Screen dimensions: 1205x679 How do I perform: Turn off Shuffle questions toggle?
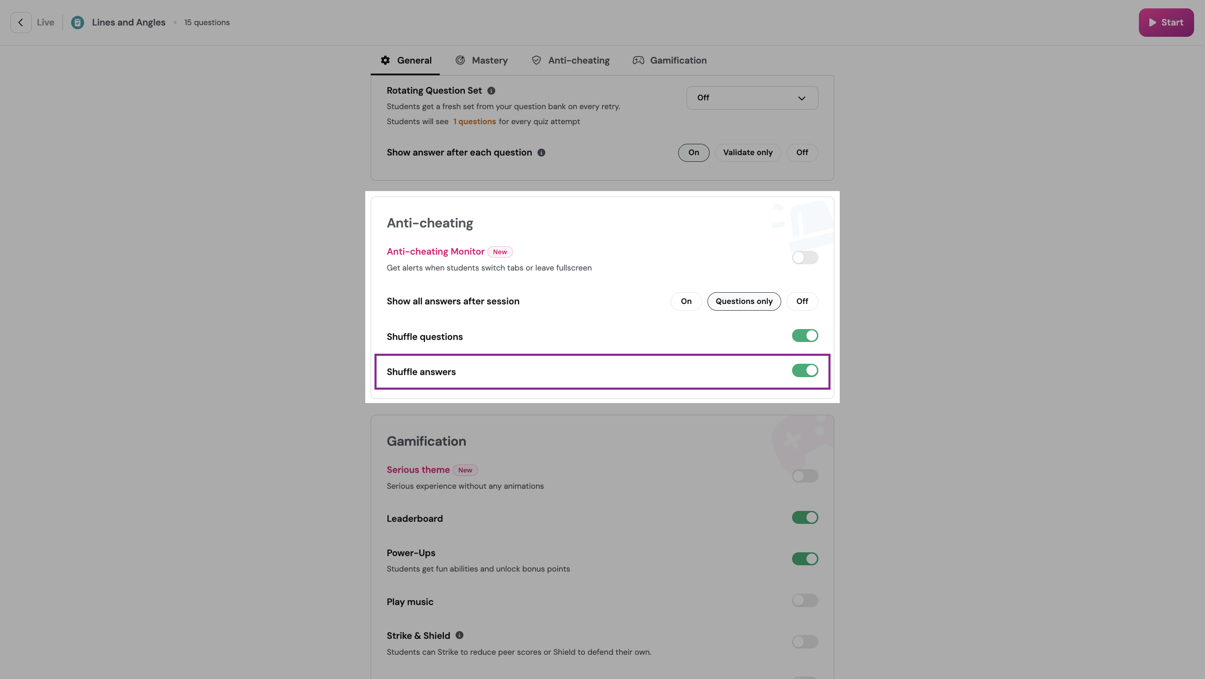click(805, 335)
